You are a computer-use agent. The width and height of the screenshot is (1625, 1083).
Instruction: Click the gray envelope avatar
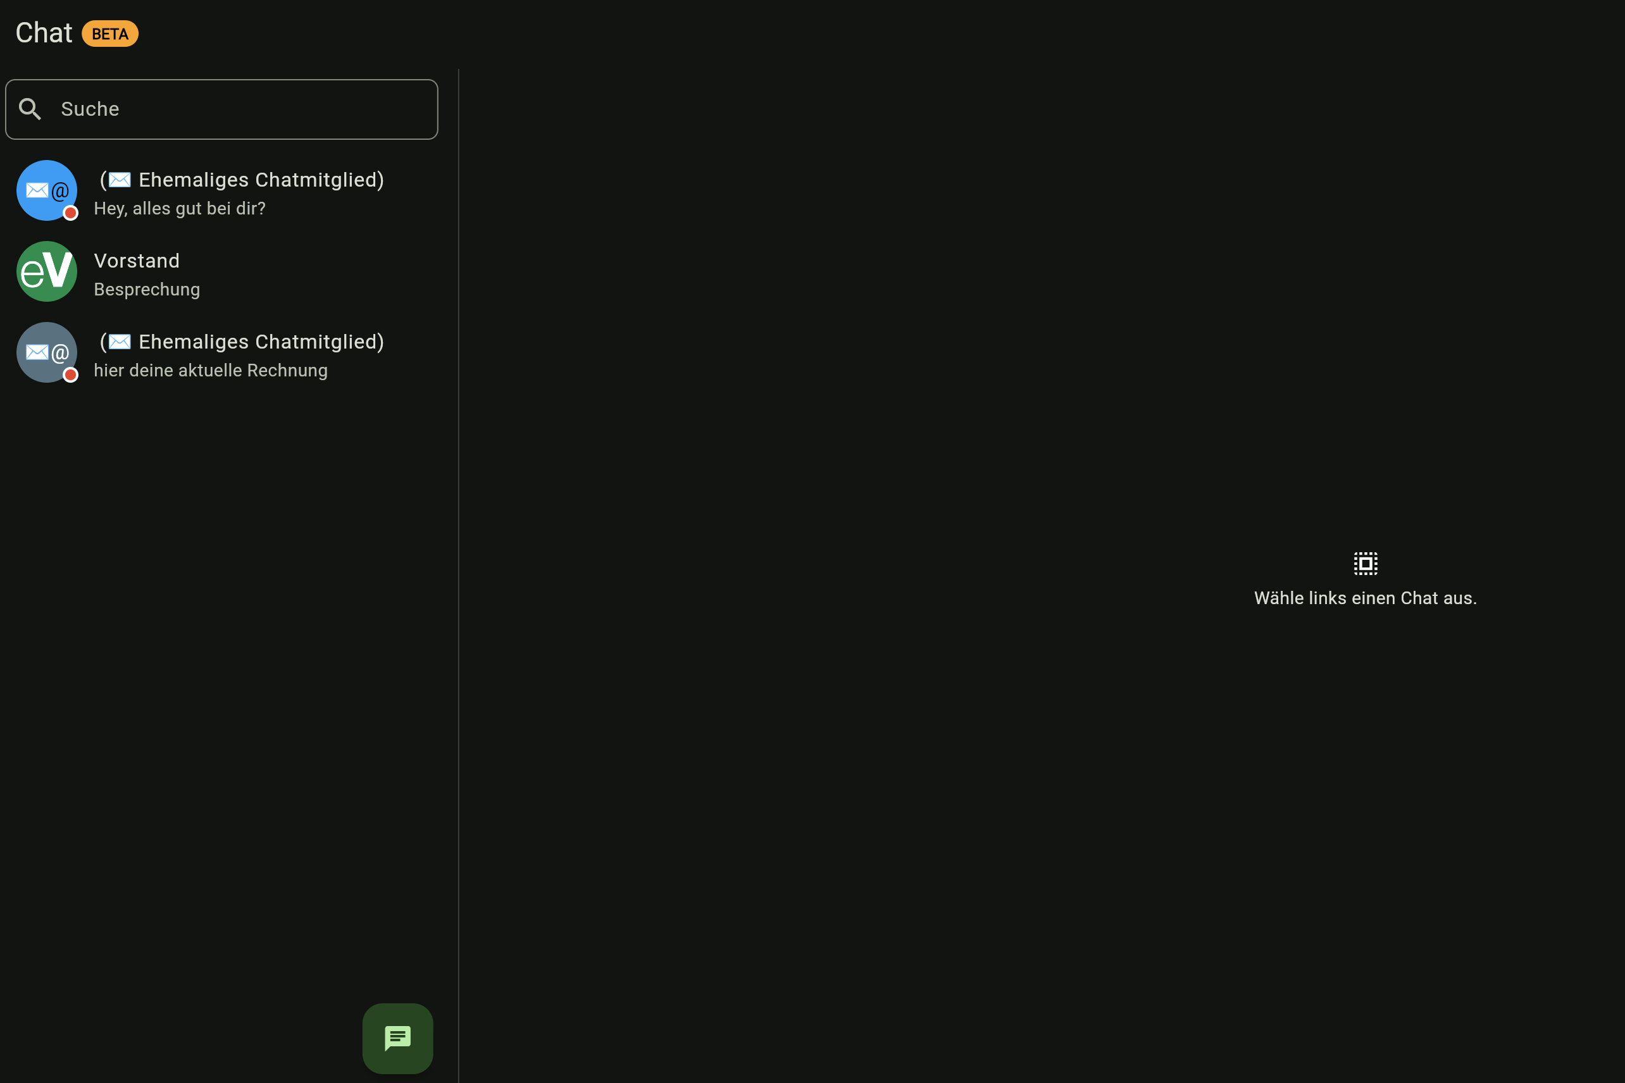[46, 352]
